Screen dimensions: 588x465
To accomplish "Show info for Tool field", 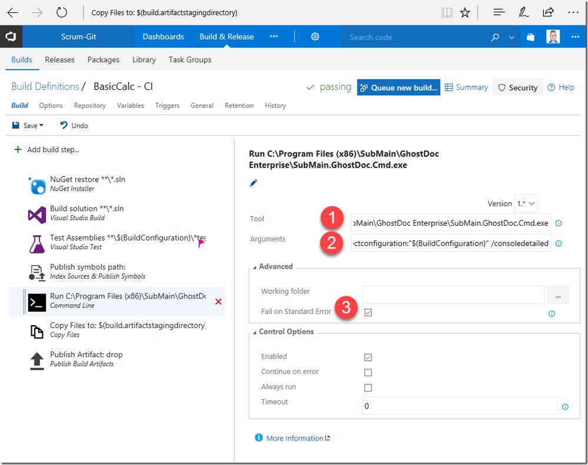I will tap(559, 223).
